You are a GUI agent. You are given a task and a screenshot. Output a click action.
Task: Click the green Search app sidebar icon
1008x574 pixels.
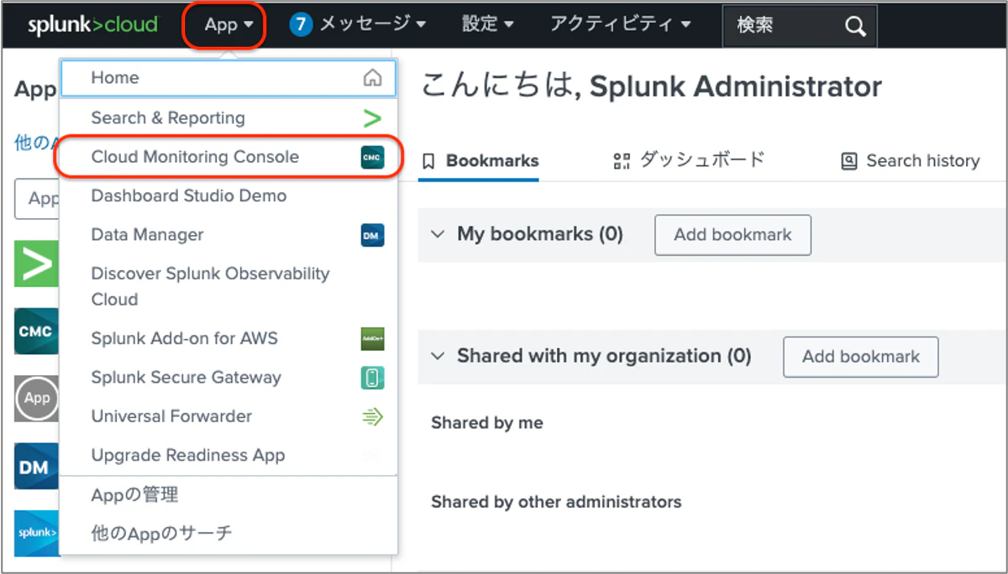pyautogui.click(x=37, y=264)
